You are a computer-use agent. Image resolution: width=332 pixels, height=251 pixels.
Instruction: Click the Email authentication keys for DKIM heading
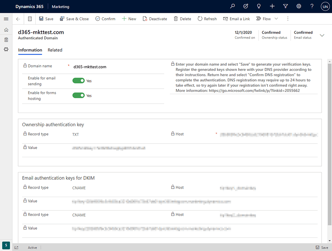click(x=58, y=178)
